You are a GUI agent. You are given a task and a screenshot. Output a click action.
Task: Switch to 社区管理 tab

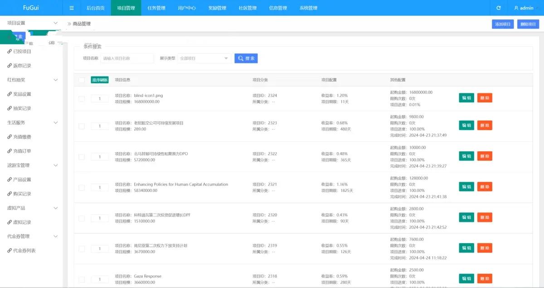pos(248,8)
